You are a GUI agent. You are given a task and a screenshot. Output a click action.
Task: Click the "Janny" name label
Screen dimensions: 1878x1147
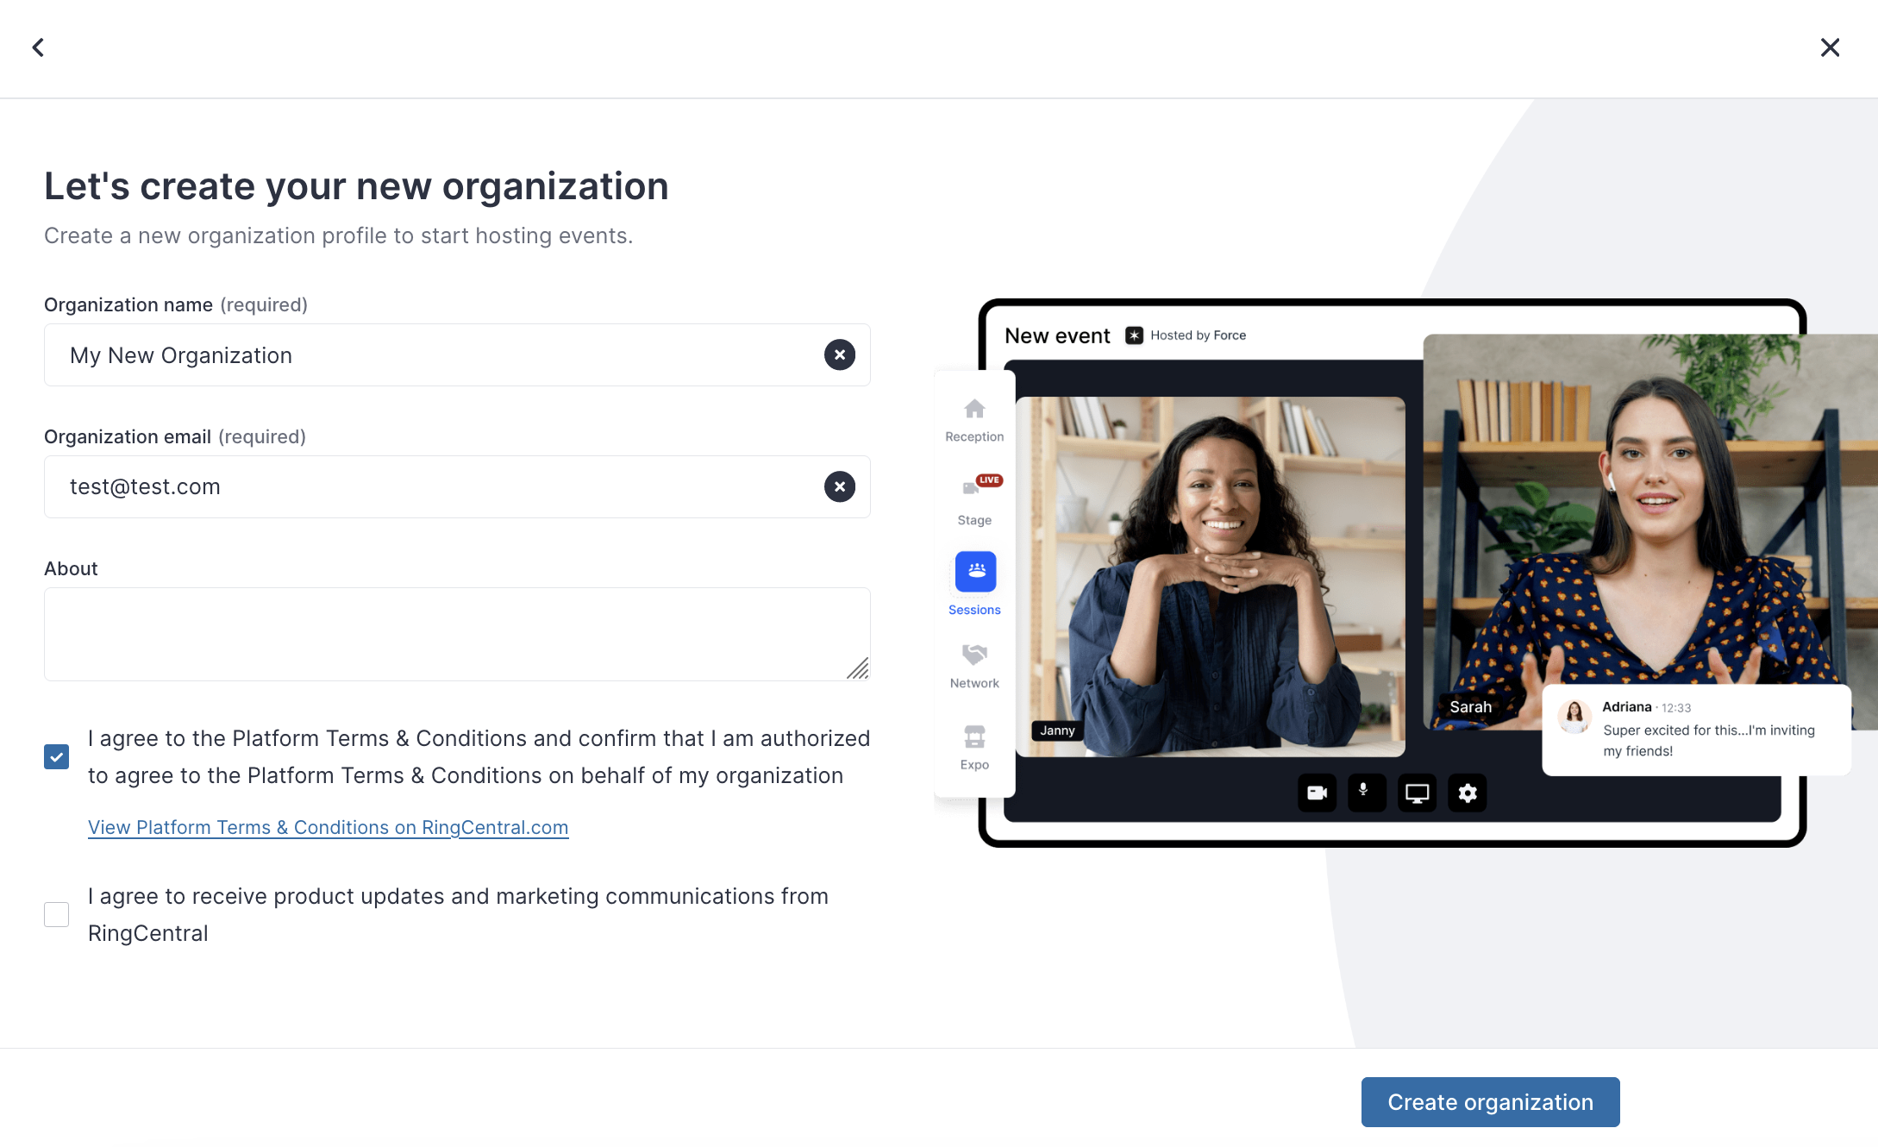[x=1057, y=730]
